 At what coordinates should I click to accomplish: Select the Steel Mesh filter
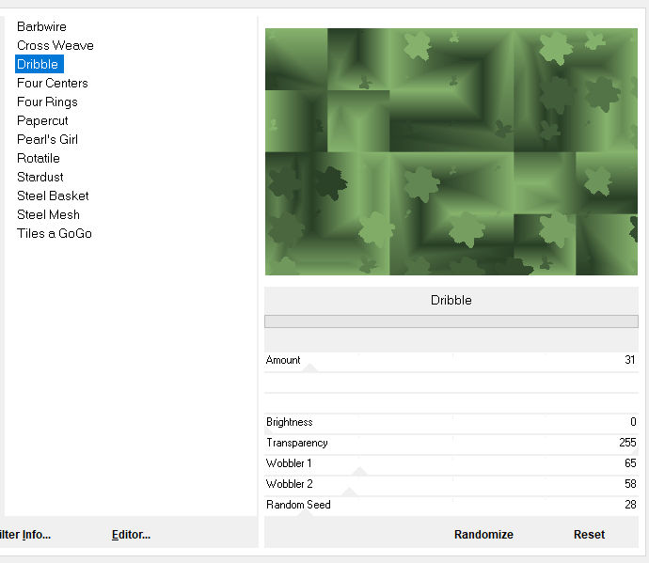point(48,214)
